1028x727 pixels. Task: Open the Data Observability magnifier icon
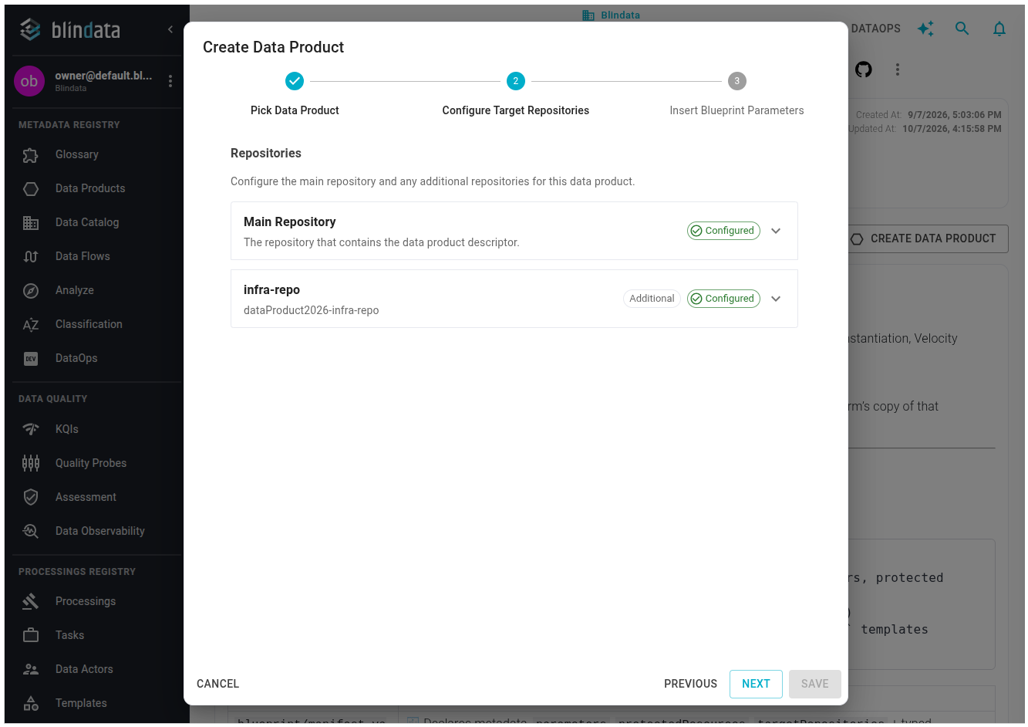[x=31, y=532]
